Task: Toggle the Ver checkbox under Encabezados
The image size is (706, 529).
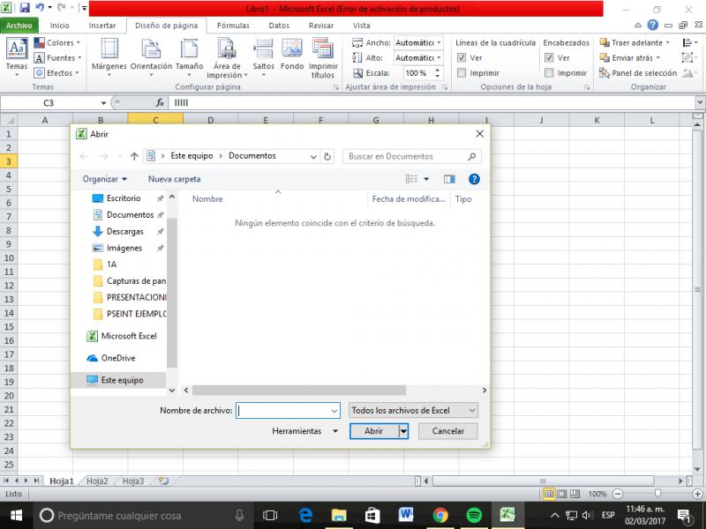Action: click(550, 58)
